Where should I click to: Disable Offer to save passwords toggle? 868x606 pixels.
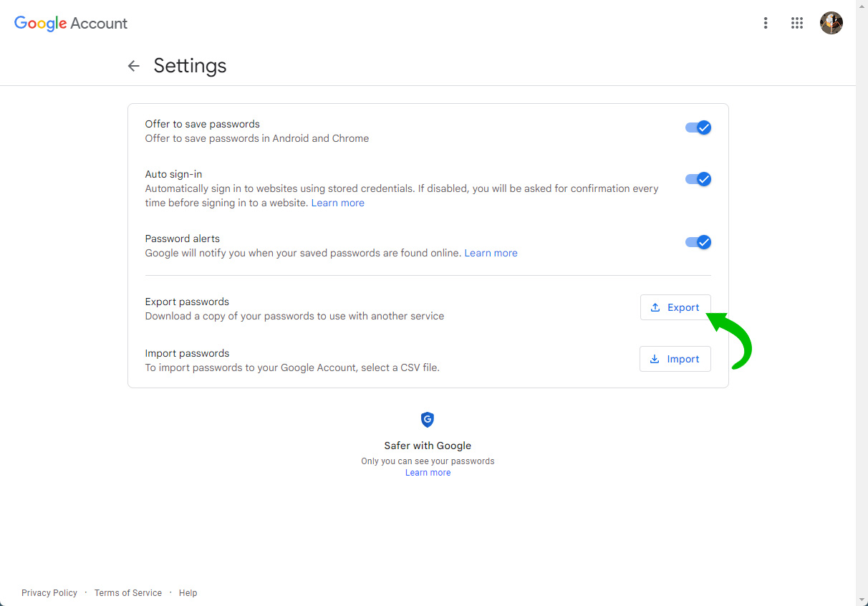(698, 128)
